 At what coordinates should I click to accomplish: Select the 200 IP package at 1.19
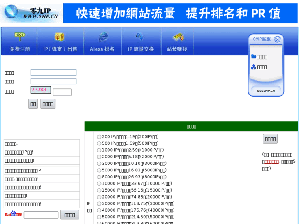click(x=99, y=137)
